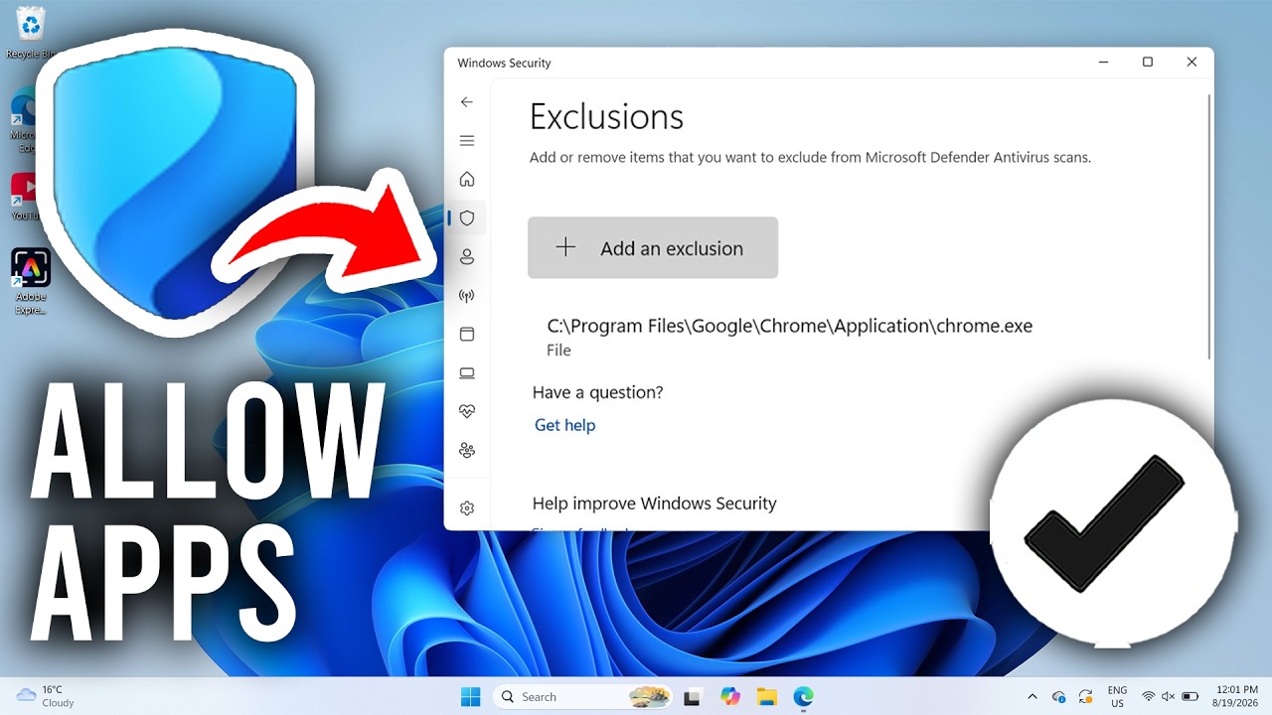Select the Recycle Bin desktop icon
Screen dimensions: 1272x715
point(31,34)
